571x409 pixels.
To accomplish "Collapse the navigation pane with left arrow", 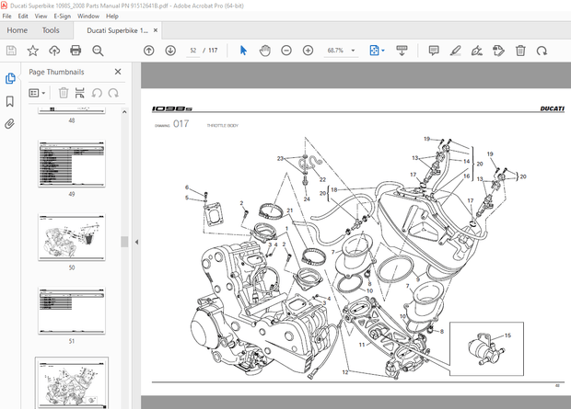I will point(136,242).
